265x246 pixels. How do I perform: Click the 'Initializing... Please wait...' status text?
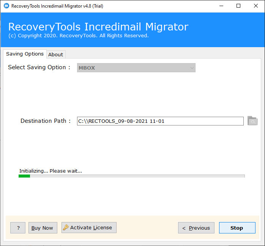[x=50, y=171]
